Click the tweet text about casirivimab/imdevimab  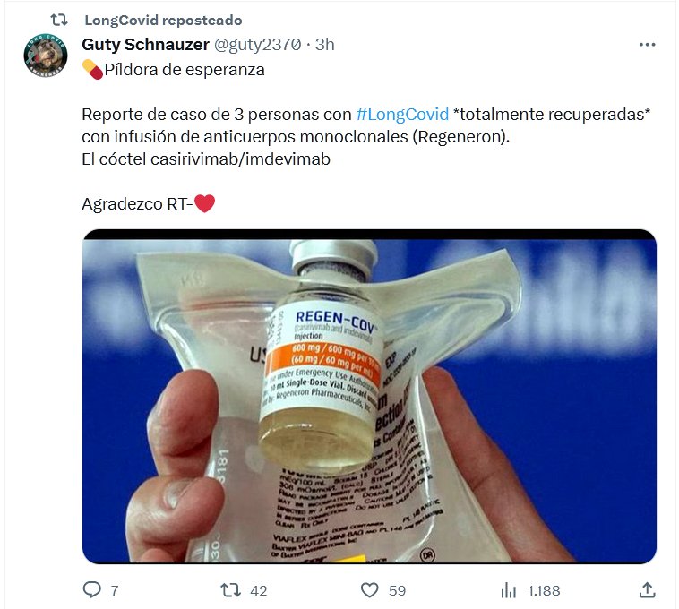point(206,159)
